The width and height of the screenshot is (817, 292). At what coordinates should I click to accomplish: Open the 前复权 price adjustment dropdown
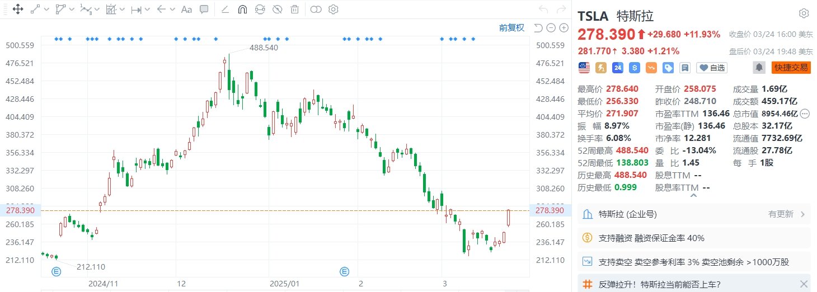[511, 28]
